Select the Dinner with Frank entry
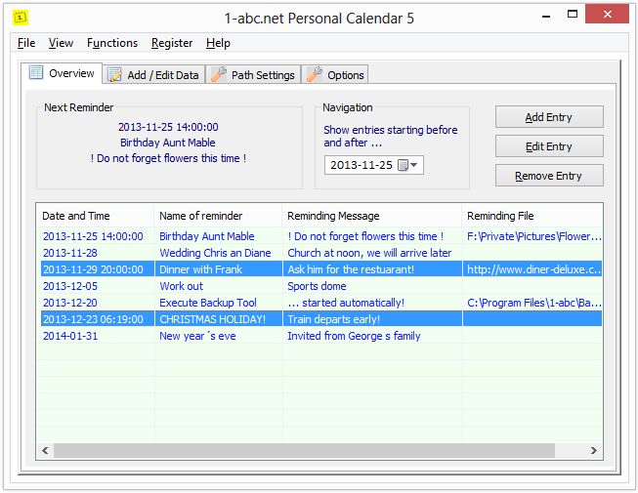 (200, 269)
